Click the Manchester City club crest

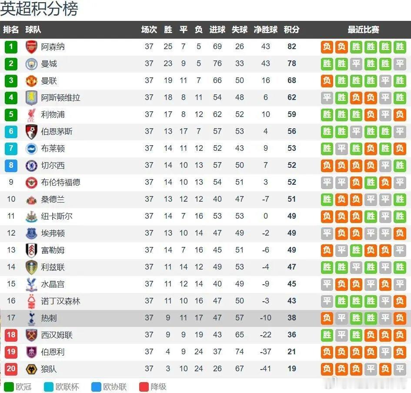click(31, 64)
